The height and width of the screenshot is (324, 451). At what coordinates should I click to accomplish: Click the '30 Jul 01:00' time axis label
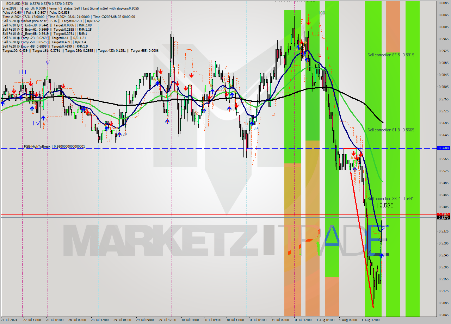tap(191, 320)
